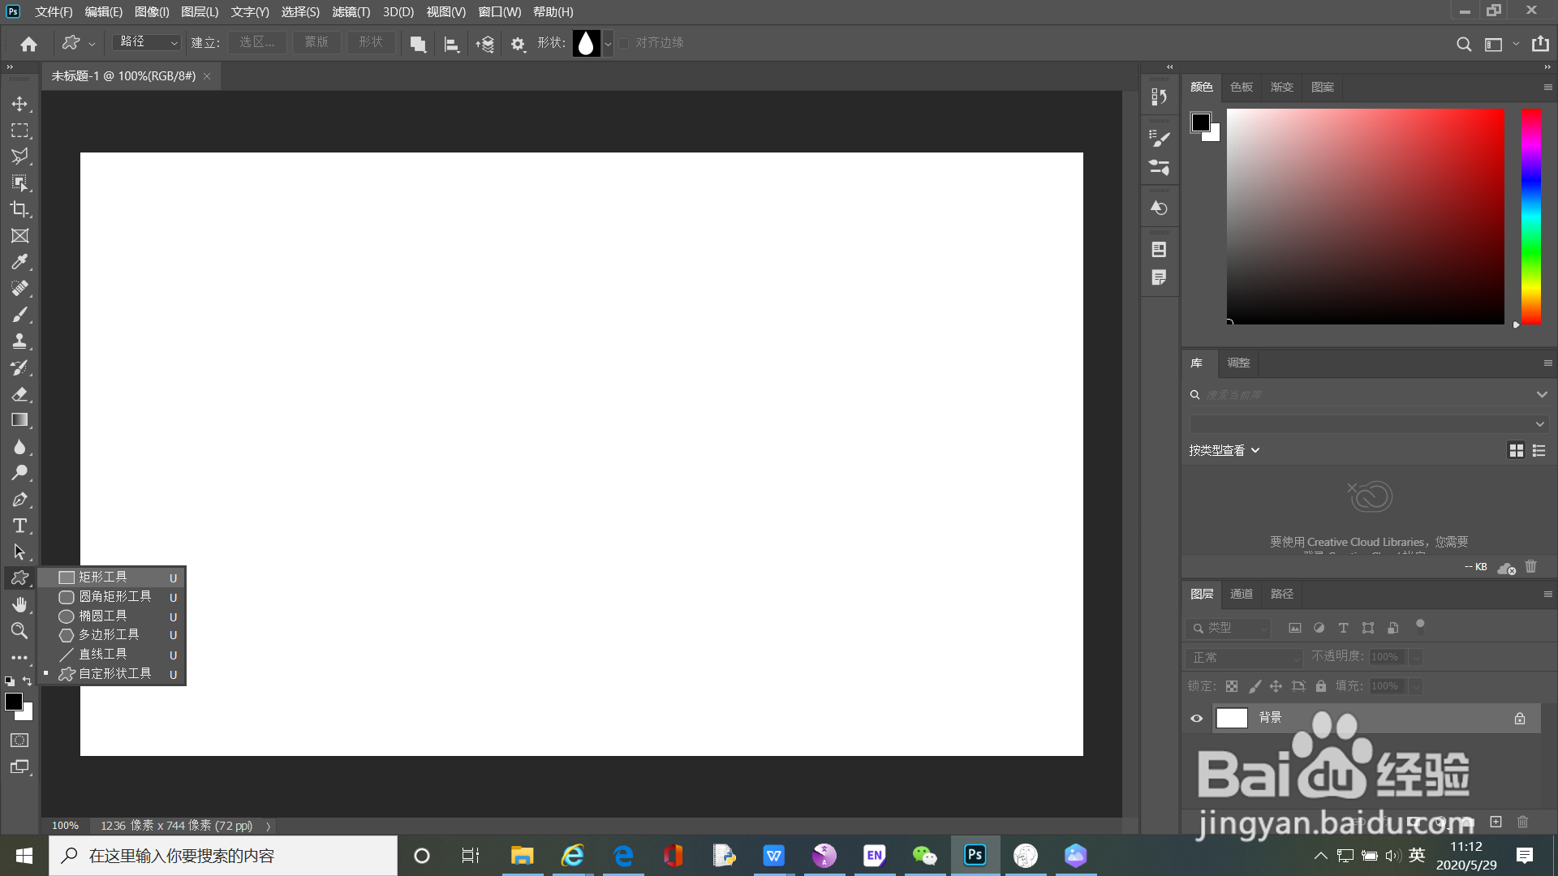Select the Zoom tool in toolbar
The image size is (1558, 876).
pos(19,630)
